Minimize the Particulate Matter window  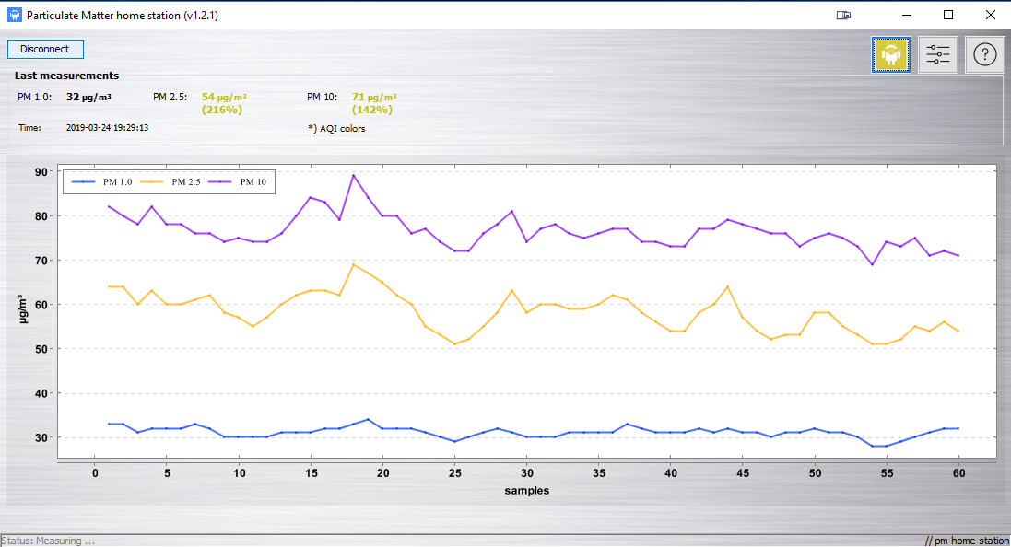[x=906, y=16]
